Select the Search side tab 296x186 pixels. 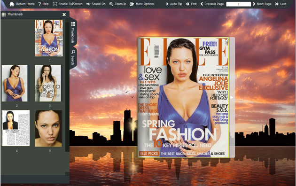click(73, 57)
